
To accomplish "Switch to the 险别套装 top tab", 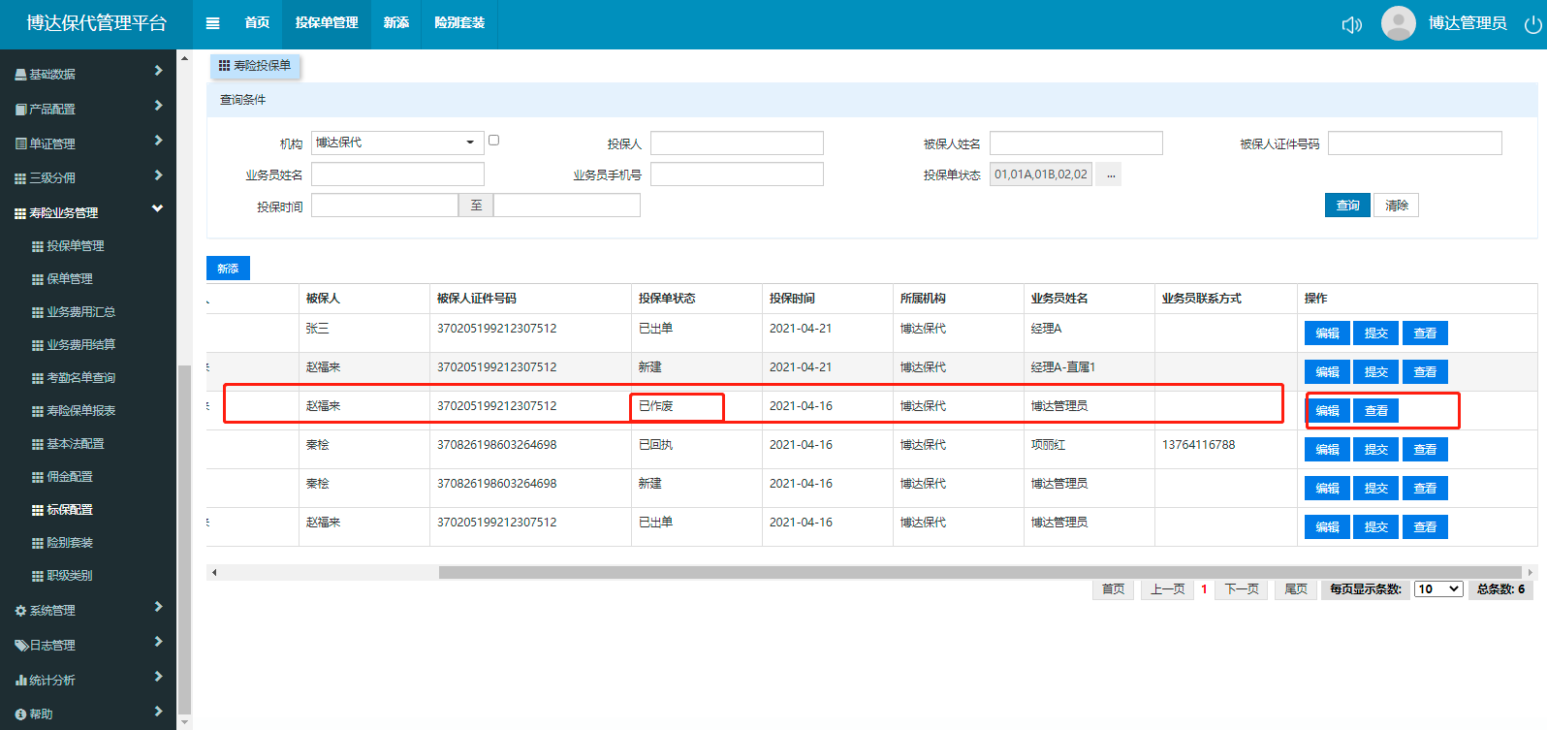I will pyautogui.click(x=459, y=23).
